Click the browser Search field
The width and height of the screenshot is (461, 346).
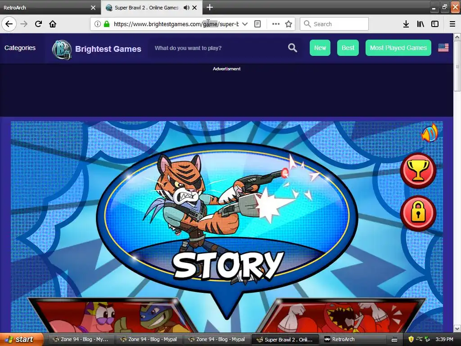coord(334,24)
